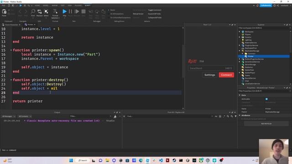The image size is (292, 164).
Task: Click the small play icon in the quick access bar
Action: tap(21, 5)
